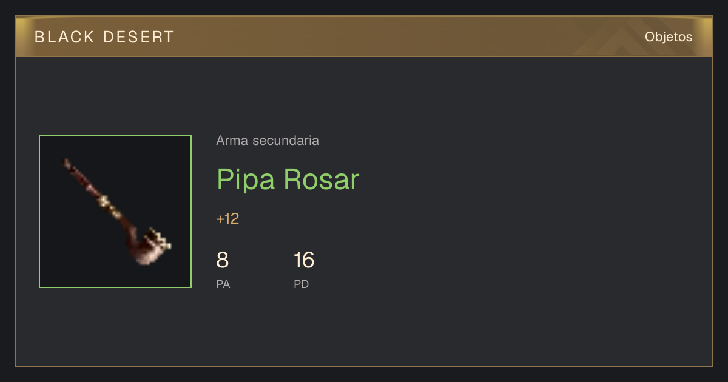This screenshot has width=728, height=382.
Task: Click the +12 enhancement level
Action: coord(227,219)
